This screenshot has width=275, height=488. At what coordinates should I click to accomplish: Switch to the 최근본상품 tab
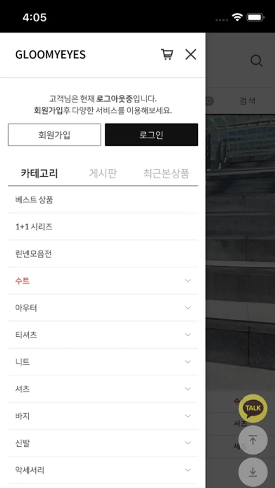point(166,173)
